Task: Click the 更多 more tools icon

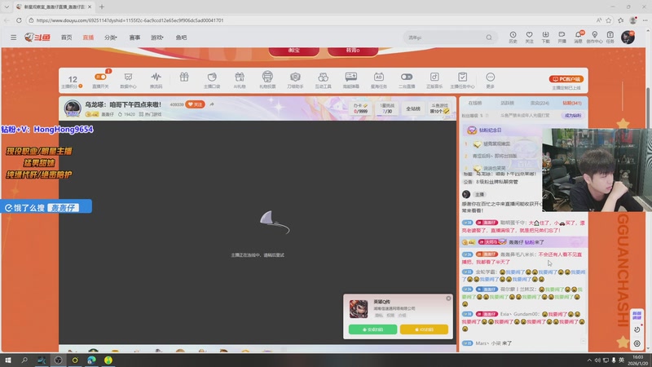Action: (490, 79)
